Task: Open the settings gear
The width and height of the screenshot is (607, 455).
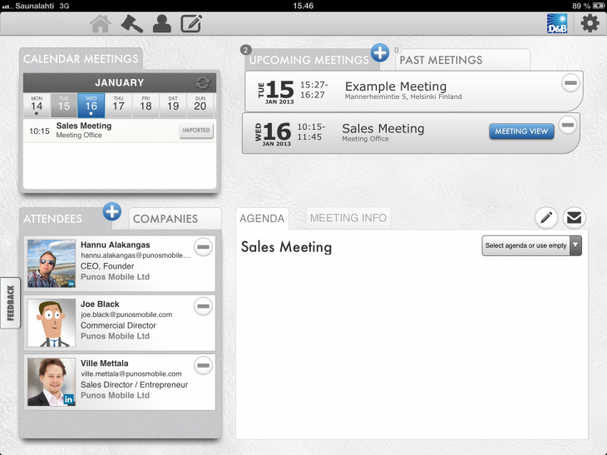Action: click(x=590, y=23)
